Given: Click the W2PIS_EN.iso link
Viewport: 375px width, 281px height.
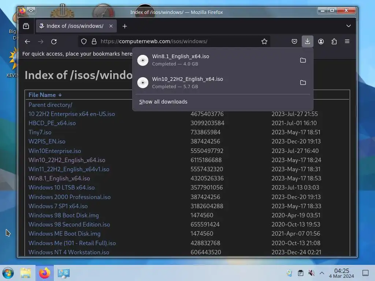Looking at the screenshot, I should point(47,142).
